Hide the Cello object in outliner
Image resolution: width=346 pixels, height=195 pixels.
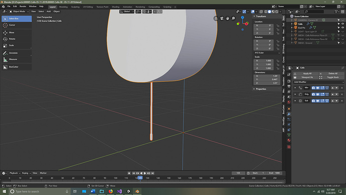[x=342, y=24]
